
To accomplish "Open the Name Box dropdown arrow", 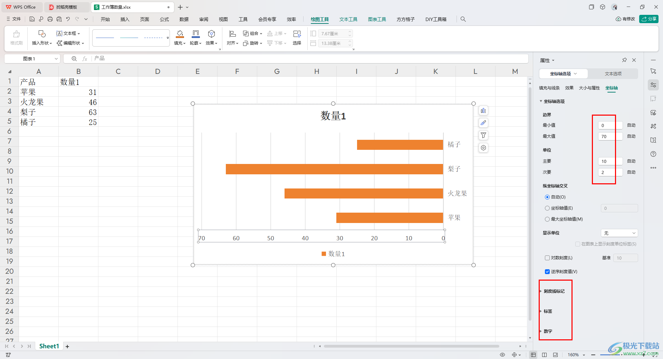I will (x=56, y=59).
